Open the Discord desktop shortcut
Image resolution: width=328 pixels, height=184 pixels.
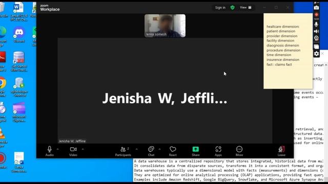[19, 35]
